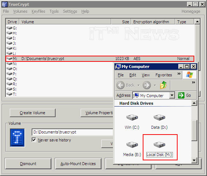Expand hidden toolbar buttons chevron in My Computer
This screenshot has width=207, height=176.
tap(194, 83)
